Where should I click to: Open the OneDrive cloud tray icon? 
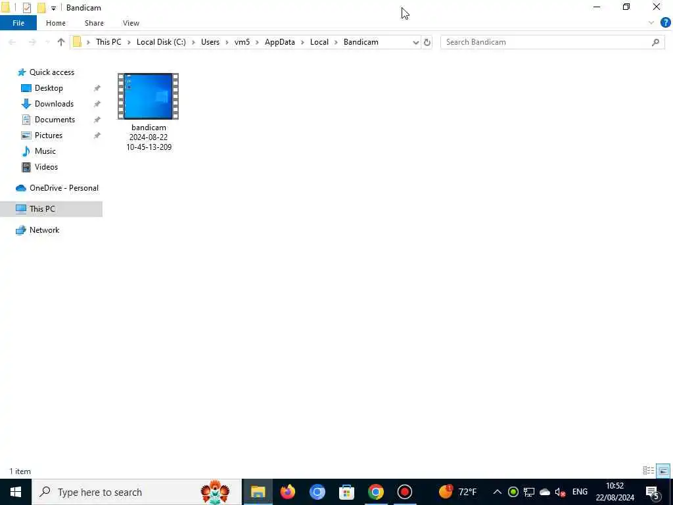[x=545, y=492]
